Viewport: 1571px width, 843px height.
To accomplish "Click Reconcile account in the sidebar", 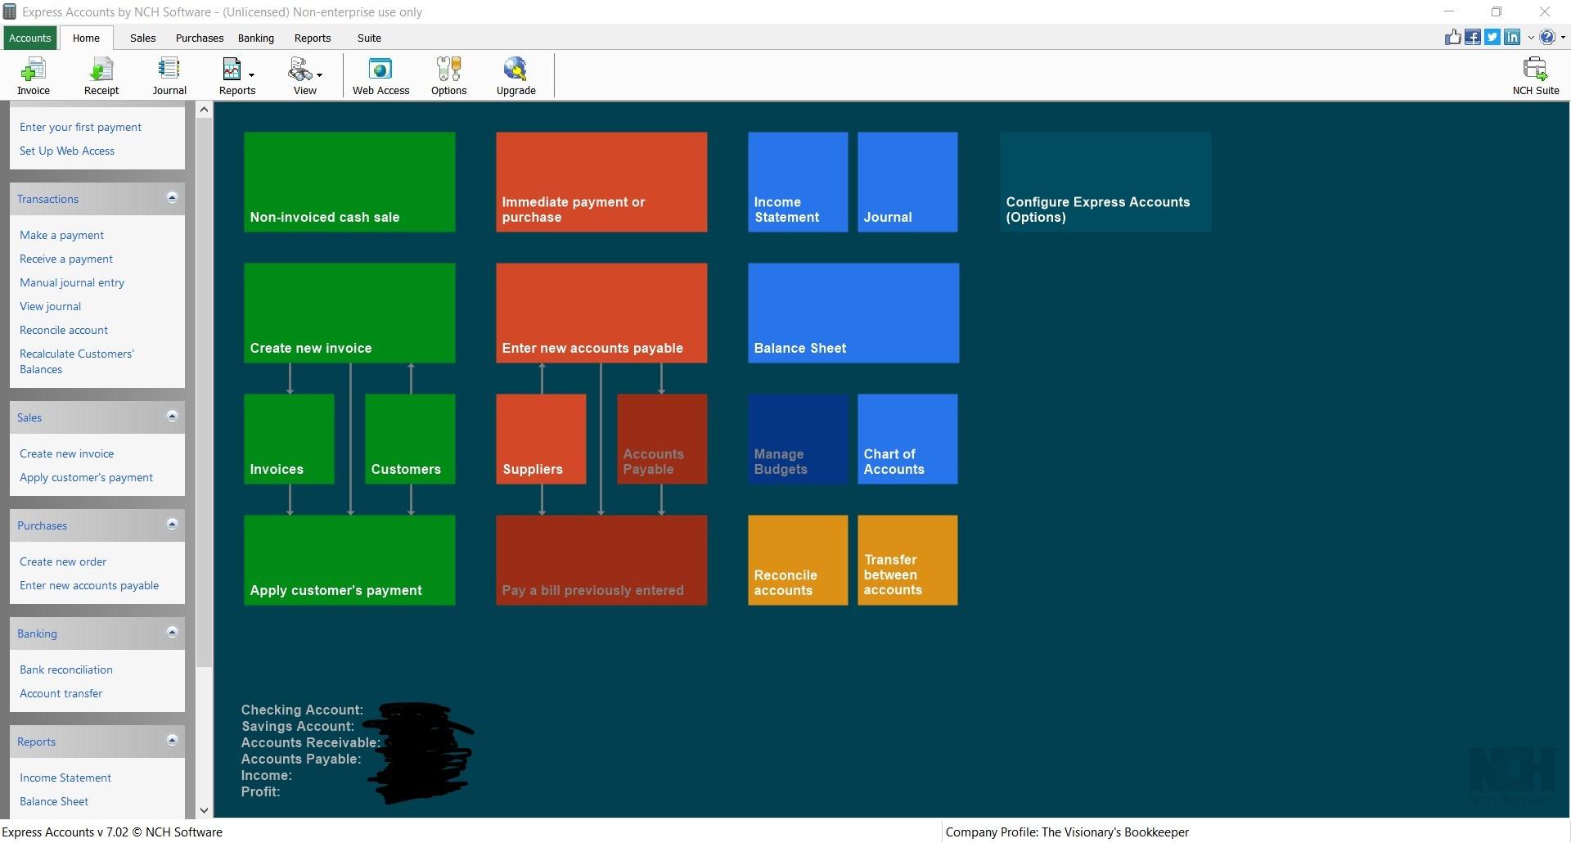I will pyautogui.click(x=64, y=330).
